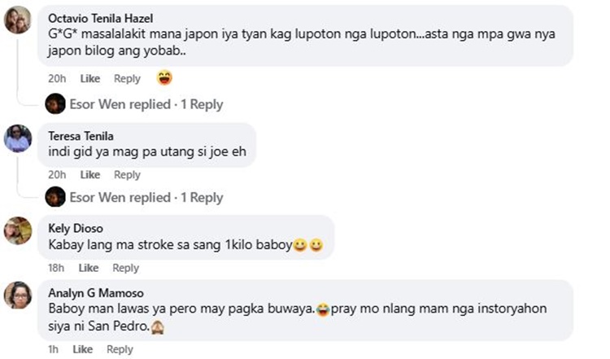The width and height of the screenshot is (610, 359).
Task: Reply to Teresa Tenila's comment
Action: 127,175
